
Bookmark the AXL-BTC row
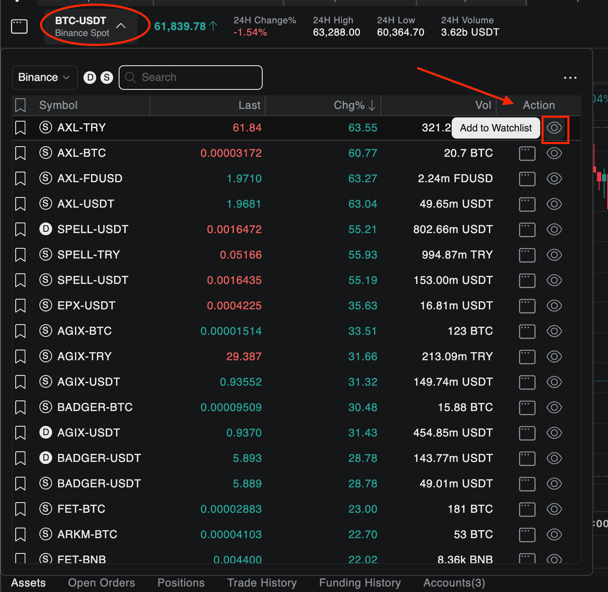click(x=20, y=153)
